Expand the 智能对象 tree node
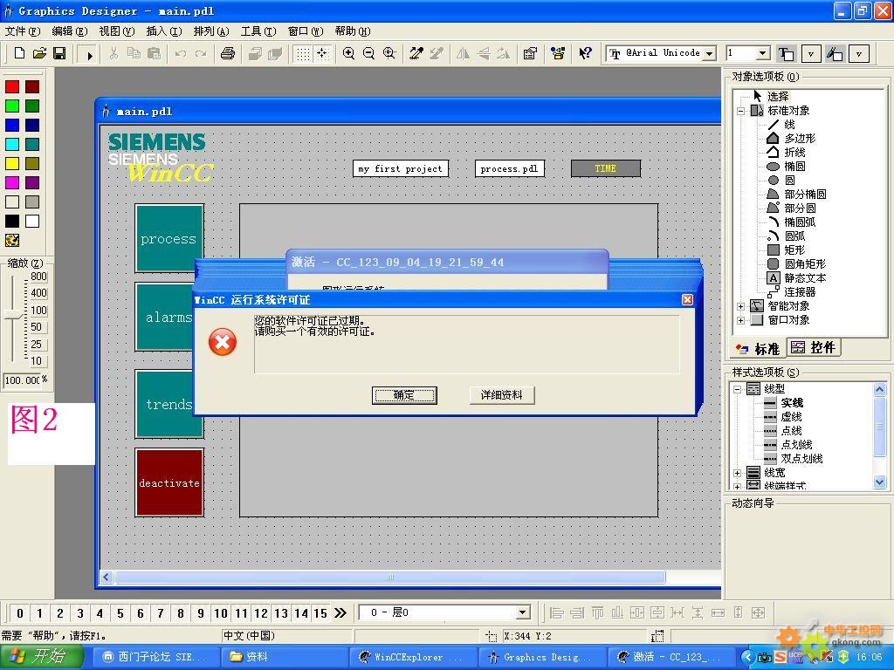894x670 pixels. [x=740, y=306]
